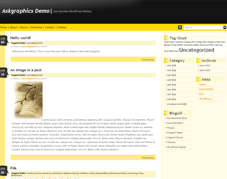Go to the Contact page
Screen dimensions: 227x179
pyautogui.click(x=50, y=27)
